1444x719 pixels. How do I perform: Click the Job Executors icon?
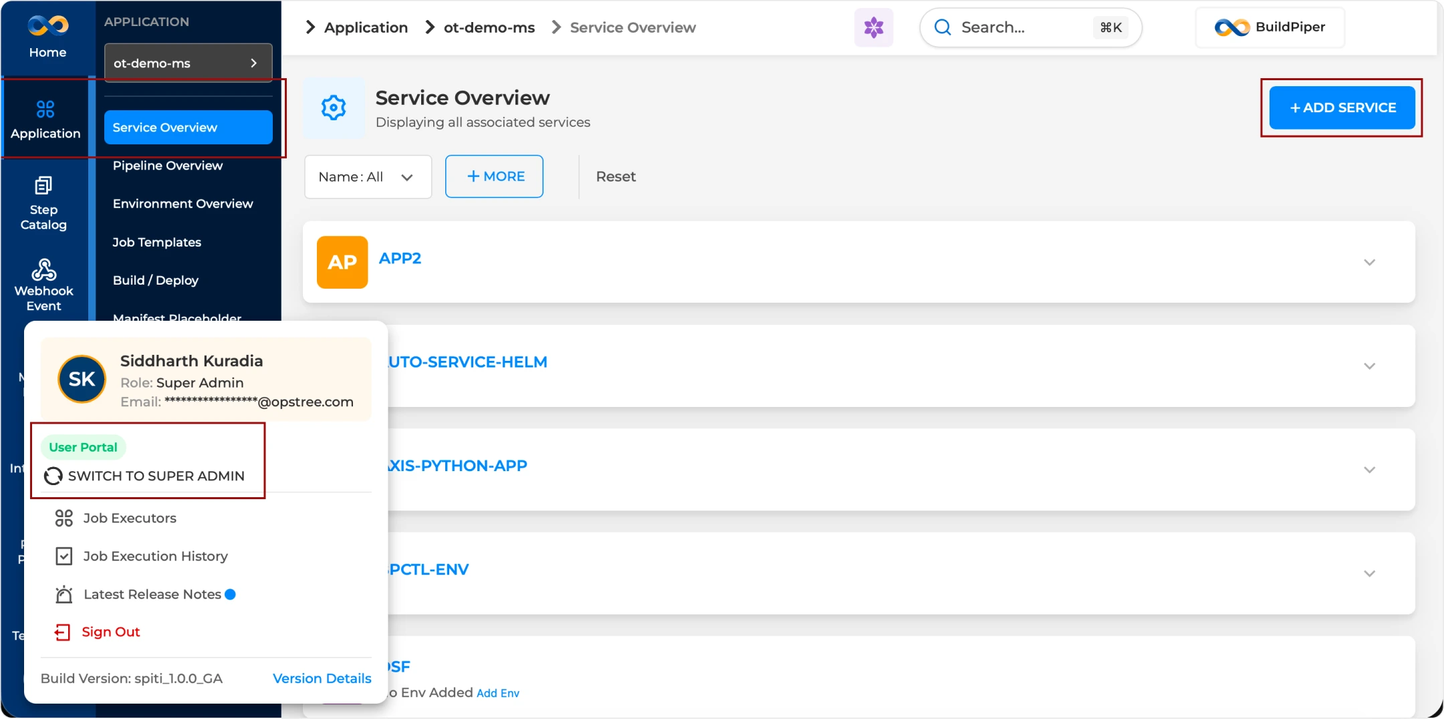(64, 518)
